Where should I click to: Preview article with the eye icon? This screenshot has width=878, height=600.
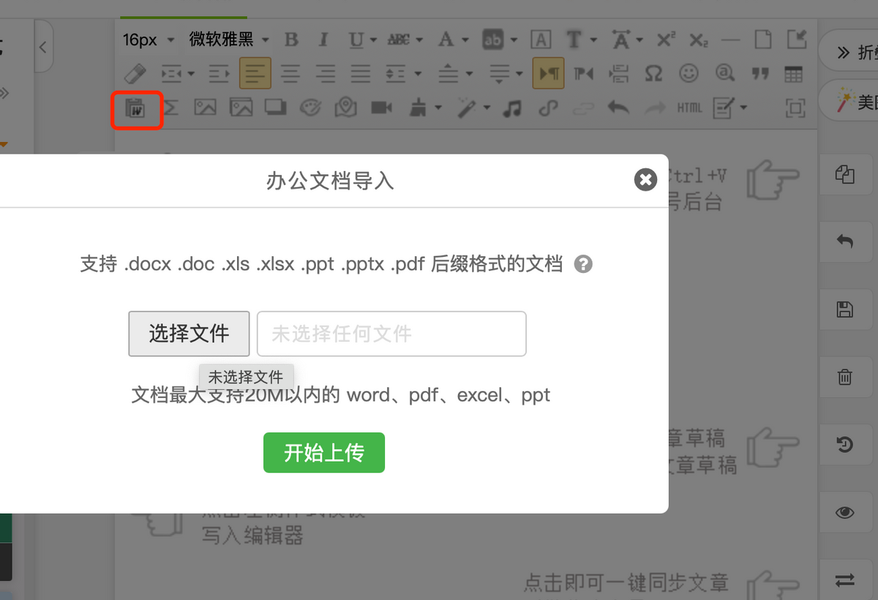[x=844, y=512]
